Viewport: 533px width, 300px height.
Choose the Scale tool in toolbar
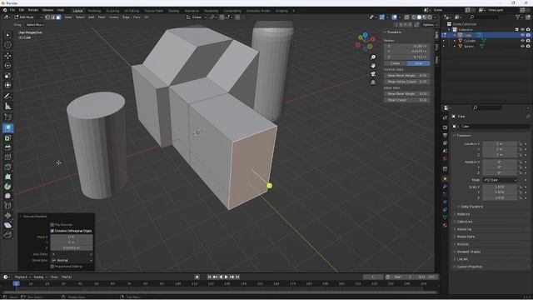(7, 75)
